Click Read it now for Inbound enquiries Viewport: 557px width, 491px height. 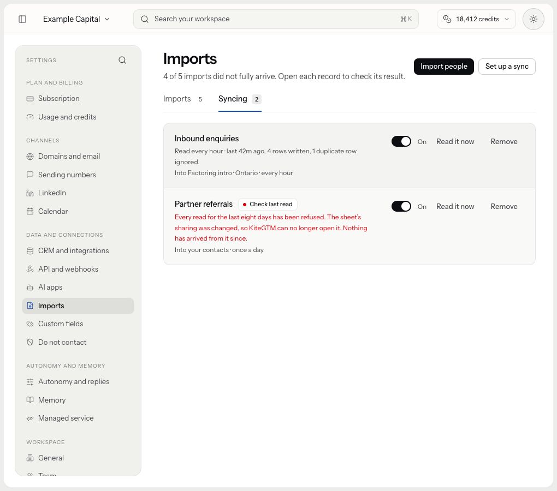pyautogui.click(x=455, y=141)
